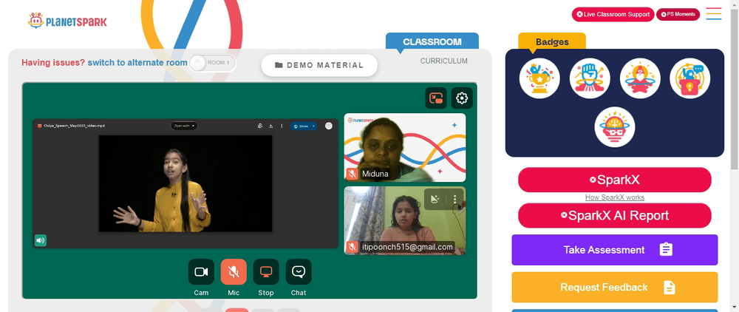Viewport: 739px width, 312px height.
Task: Expand the Share dropdown arrow
Action: tap(313, 126)
